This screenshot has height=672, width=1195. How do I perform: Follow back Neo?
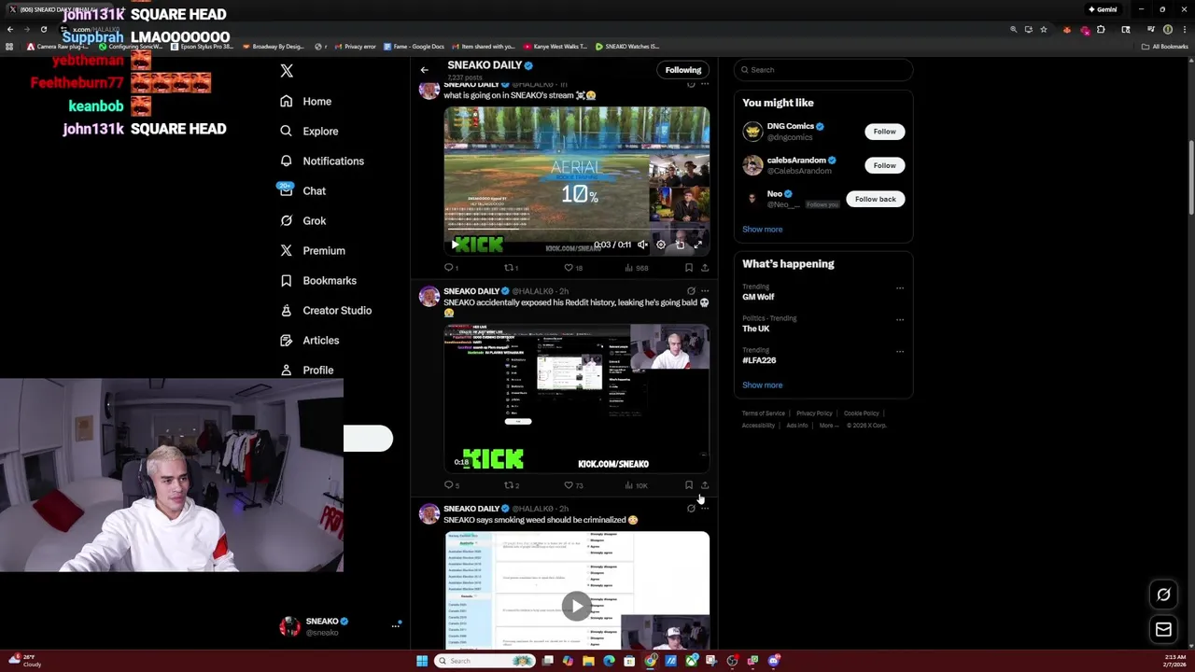tap(875, 199)
